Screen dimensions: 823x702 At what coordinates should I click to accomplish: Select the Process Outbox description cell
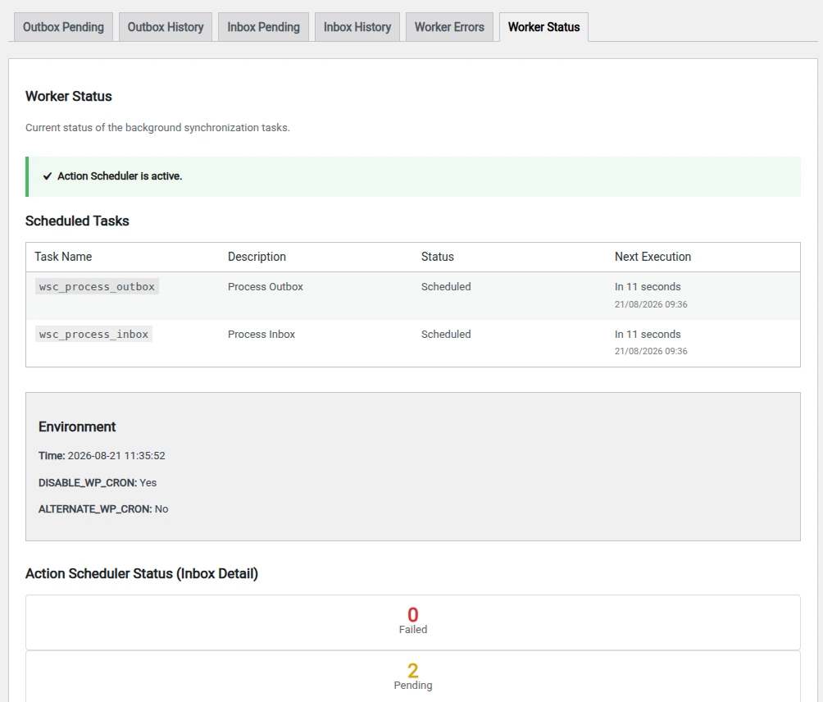click(266, 287)
